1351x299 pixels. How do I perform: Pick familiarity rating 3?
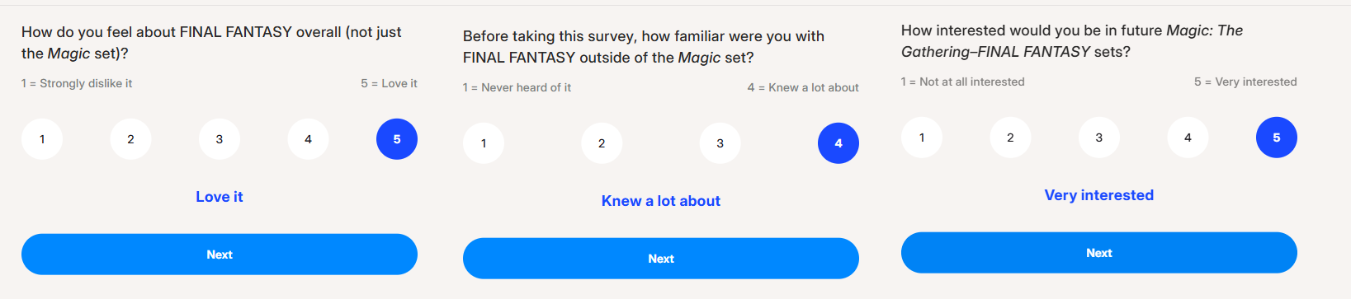click(x=720, y=143)
